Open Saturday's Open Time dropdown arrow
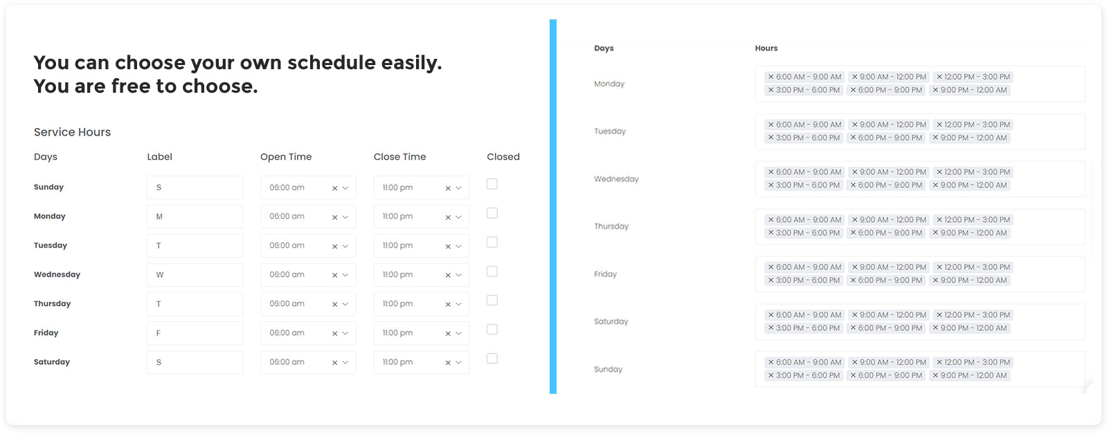The height and width of the screenshot is (434, 1109). tap(345, 363)
